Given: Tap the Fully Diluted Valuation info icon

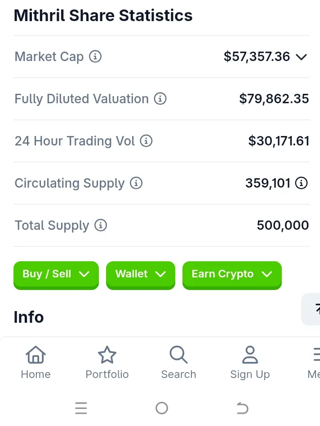Looking at the screenshot, I should (160, 99).
